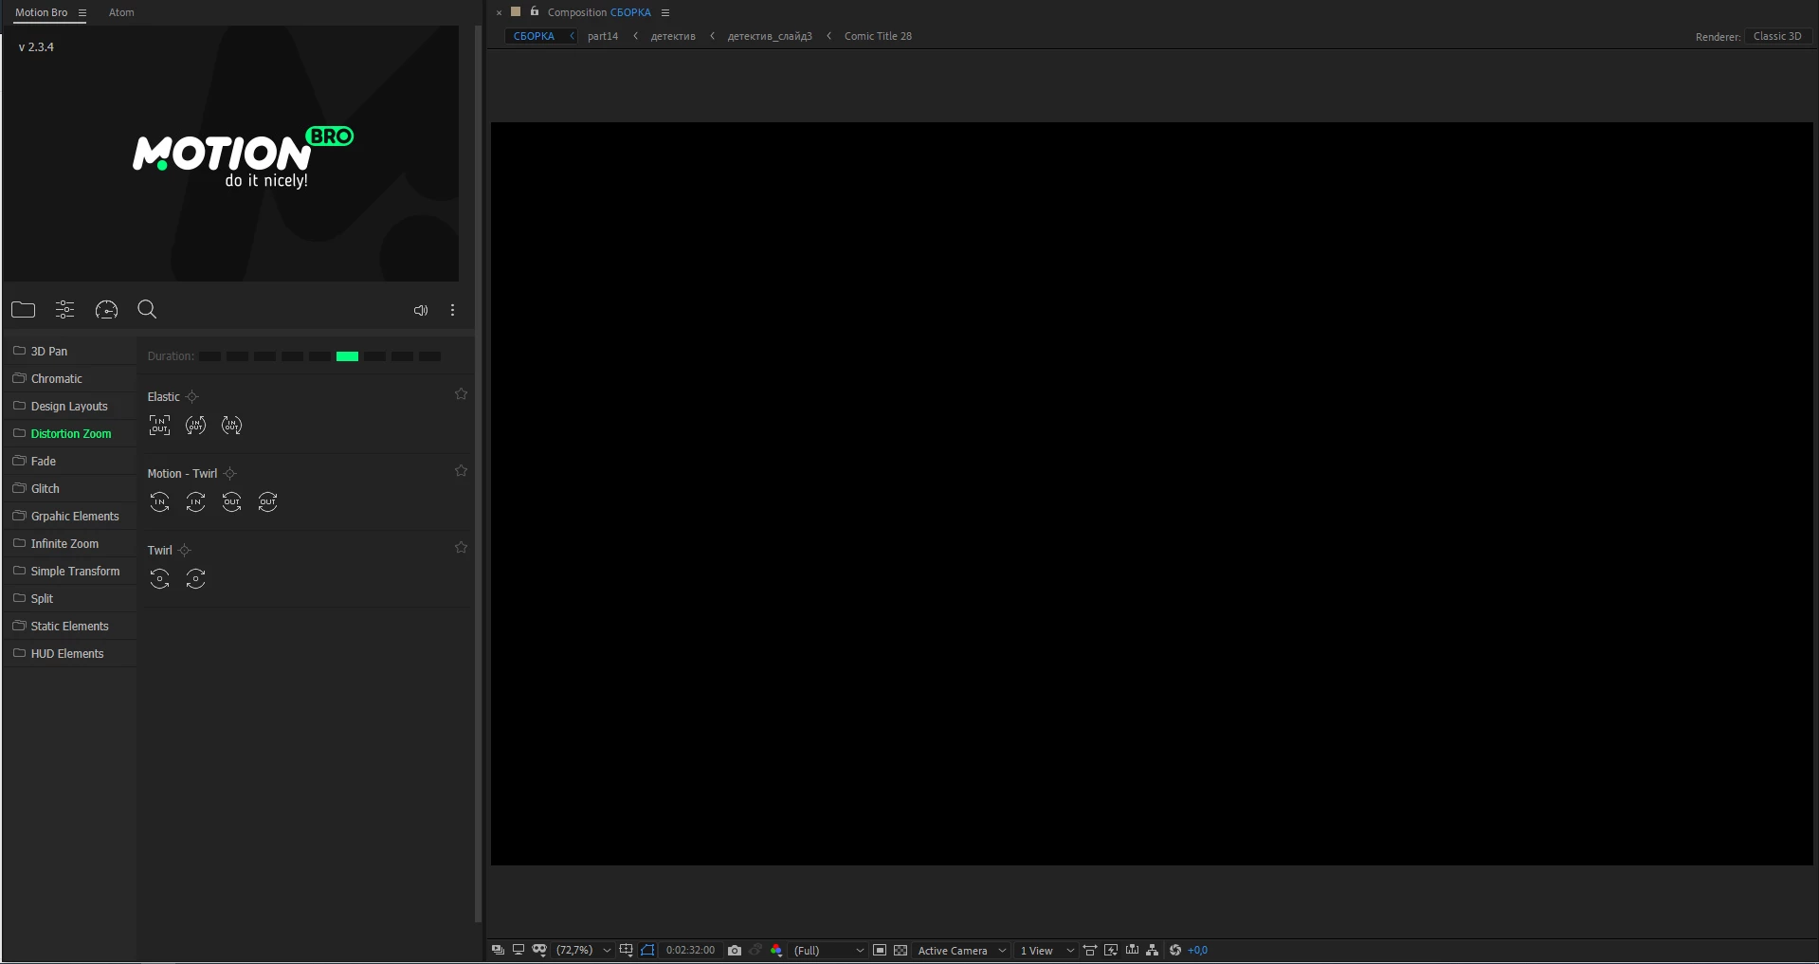Open the HUD Elements category folder
This screenshot has height=964, width=1819.
click(69, 653)
